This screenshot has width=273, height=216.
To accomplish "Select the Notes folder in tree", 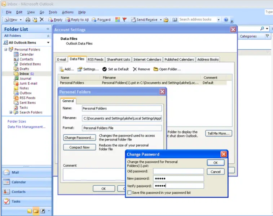I will (24, 88).
